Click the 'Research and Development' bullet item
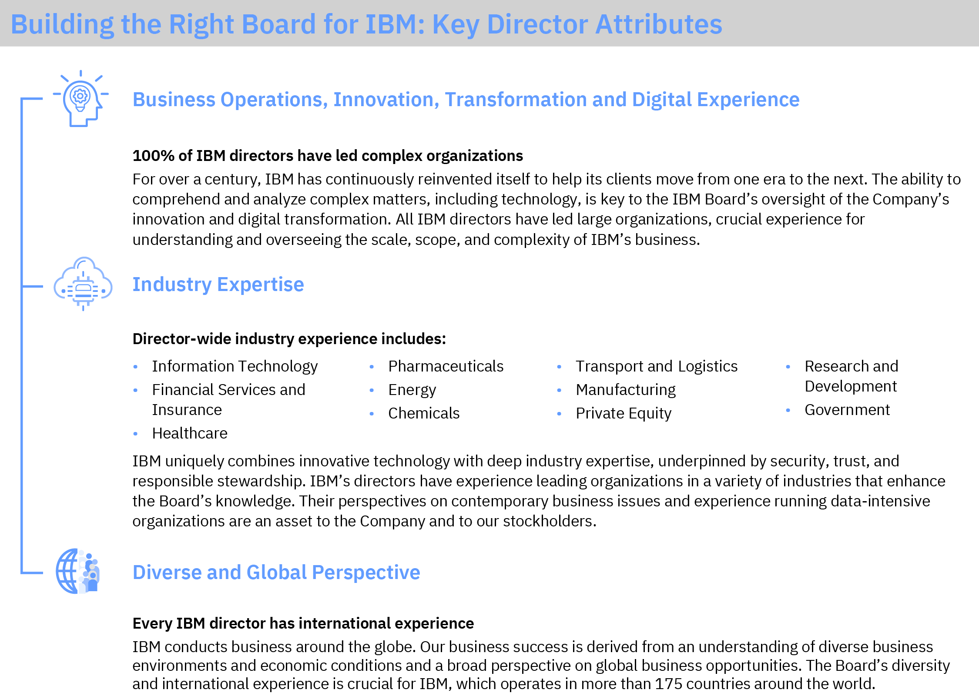Screen dimensions: 979x693 [x=851, y=376]
